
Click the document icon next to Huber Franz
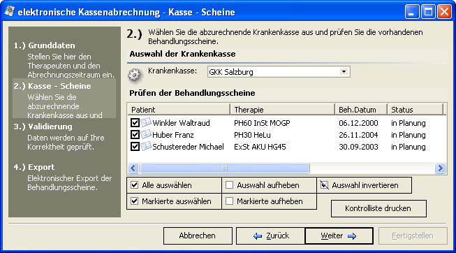pyautogui.click(x=146, y=134)
